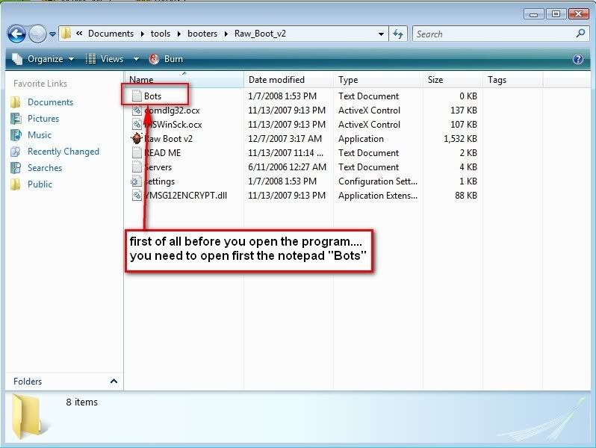Expand arrow after booters breadcrumb
Image resolution: width=596 pixels, height=448 pixels.
point(226,34)
